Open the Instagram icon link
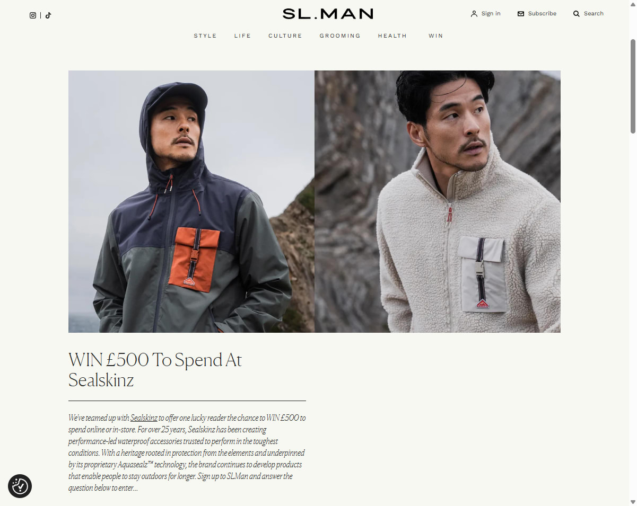The image size is (637, 506). point(33,15)
